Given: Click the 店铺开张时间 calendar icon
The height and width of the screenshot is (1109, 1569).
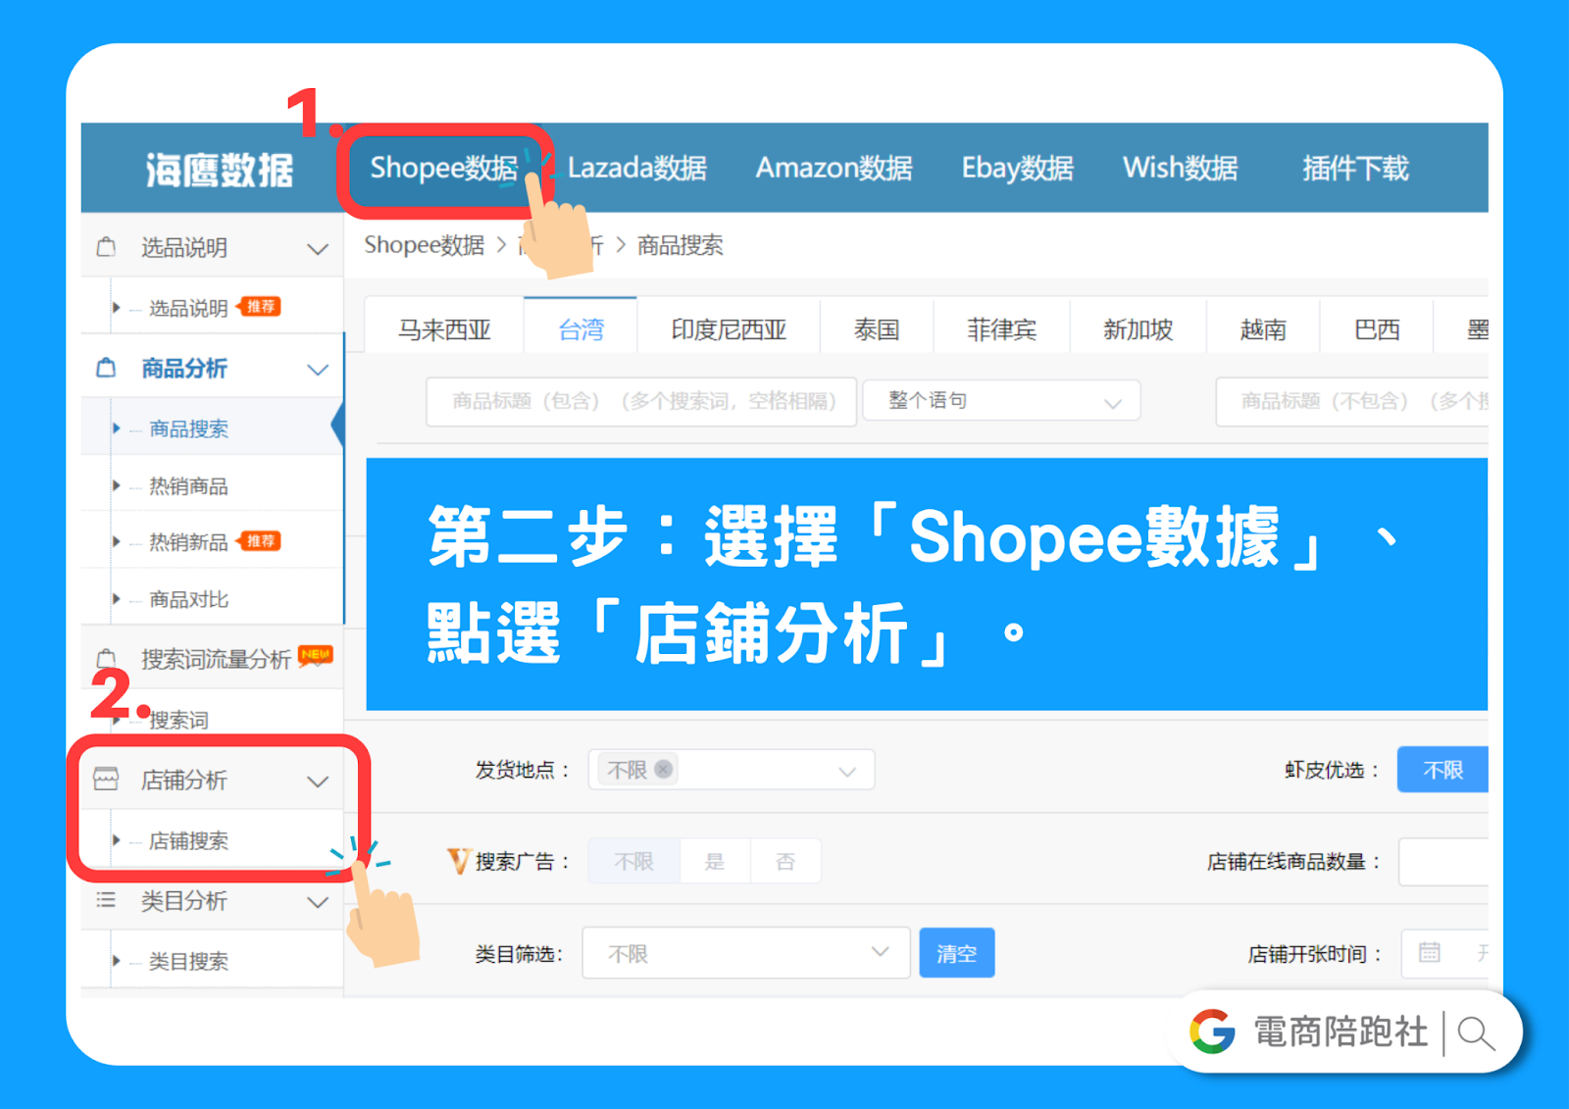Looking at the screenshot, I should point(1430,952).
